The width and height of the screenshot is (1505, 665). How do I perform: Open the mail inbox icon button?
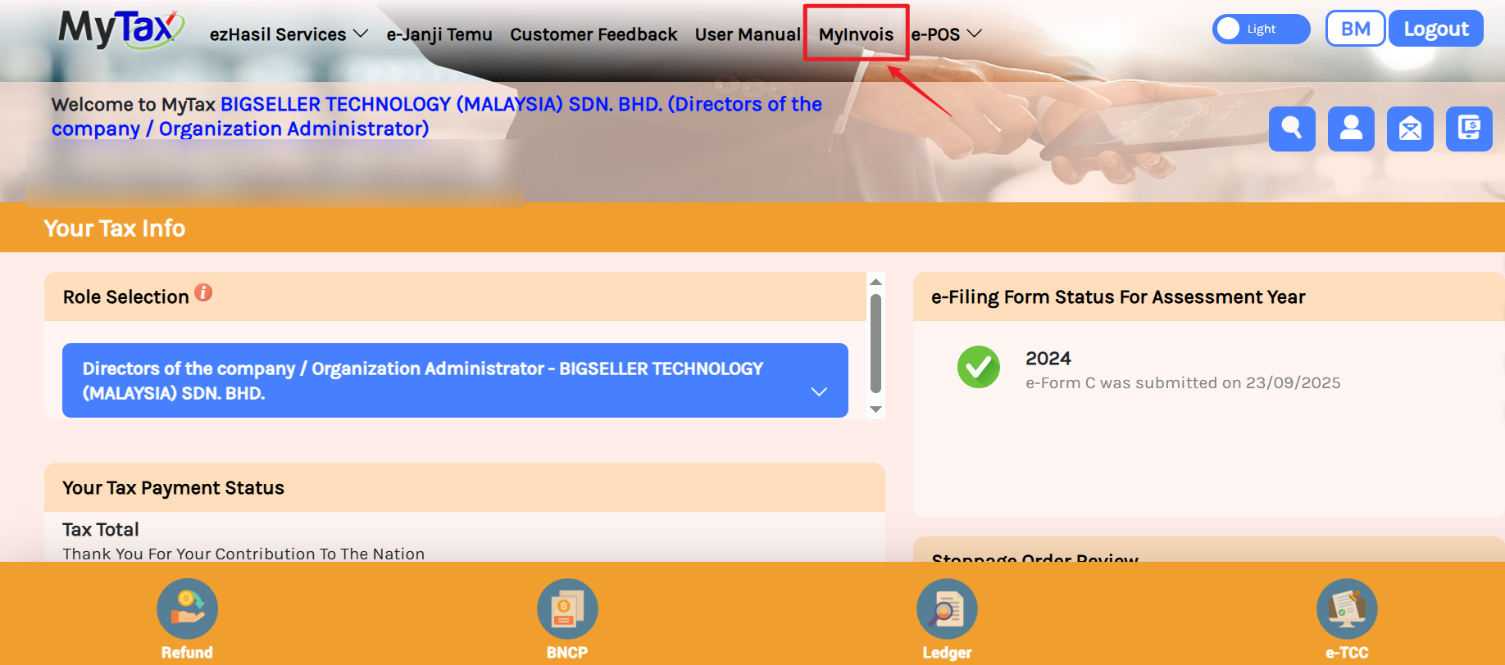pos(1410,129)
